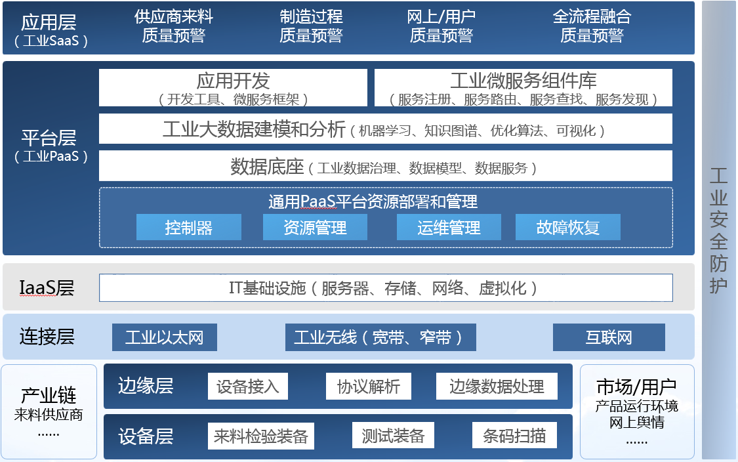
Task: Select 供应商来料质量预警 in application layer
Action: tap(173, 26)
